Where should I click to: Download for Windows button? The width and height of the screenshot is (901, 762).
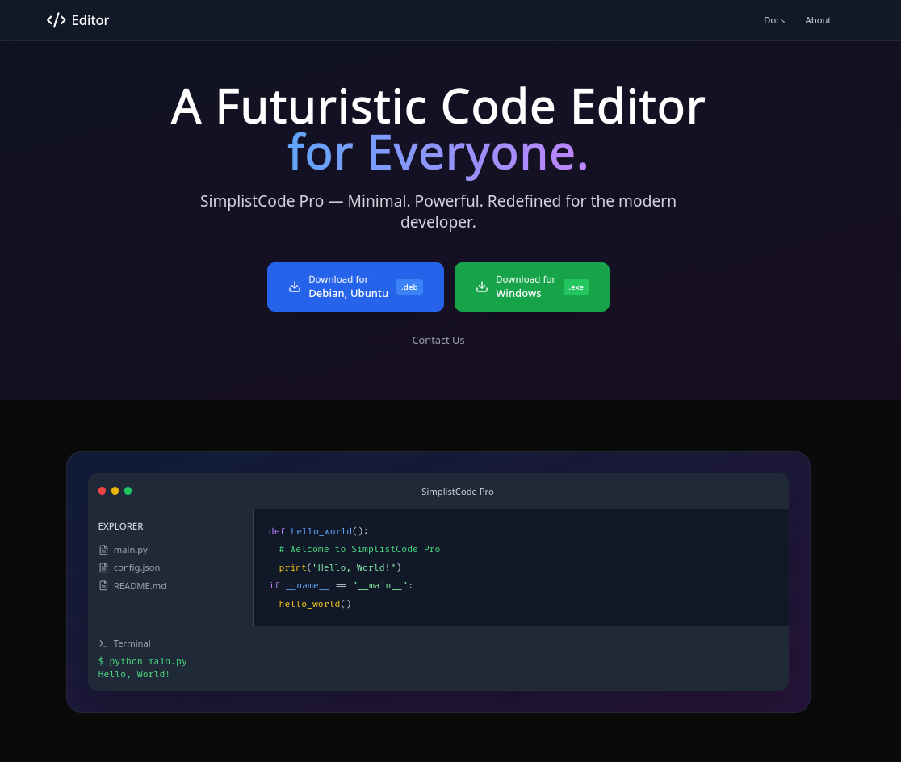tap(531, 287)
